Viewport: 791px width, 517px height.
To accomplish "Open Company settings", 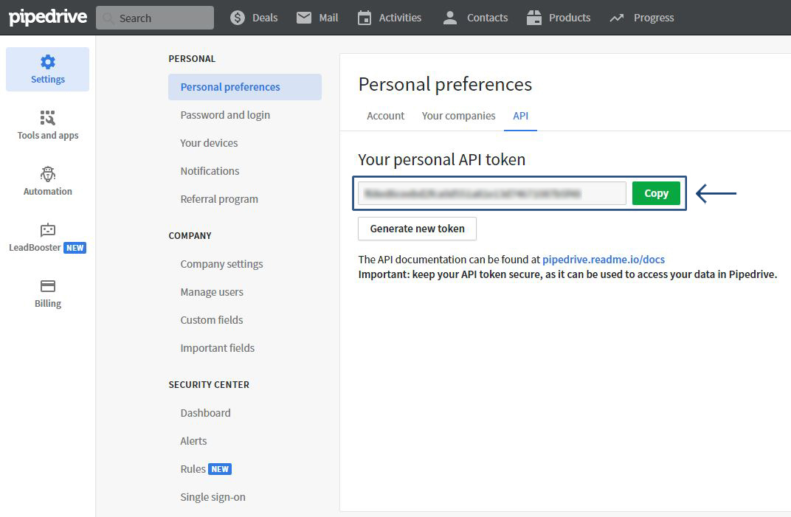I will tap(221, 264).
